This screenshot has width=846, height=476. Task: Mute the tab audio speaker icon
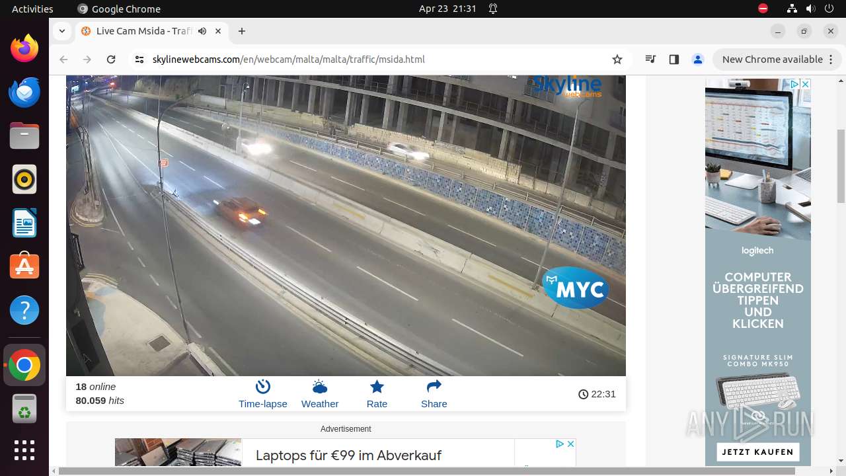(x=202, y=31)
